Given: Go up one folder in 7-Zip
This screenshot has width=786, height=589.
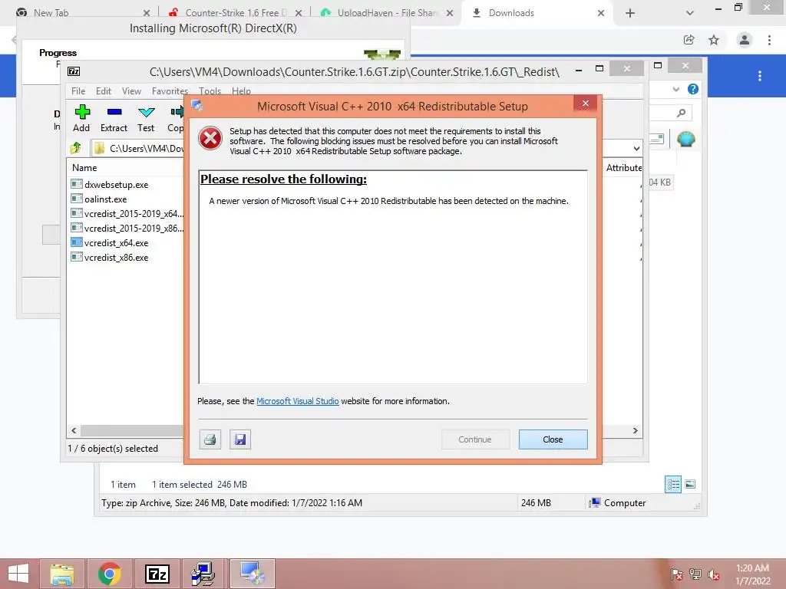Looking at the screenshot, I should 76,148.
